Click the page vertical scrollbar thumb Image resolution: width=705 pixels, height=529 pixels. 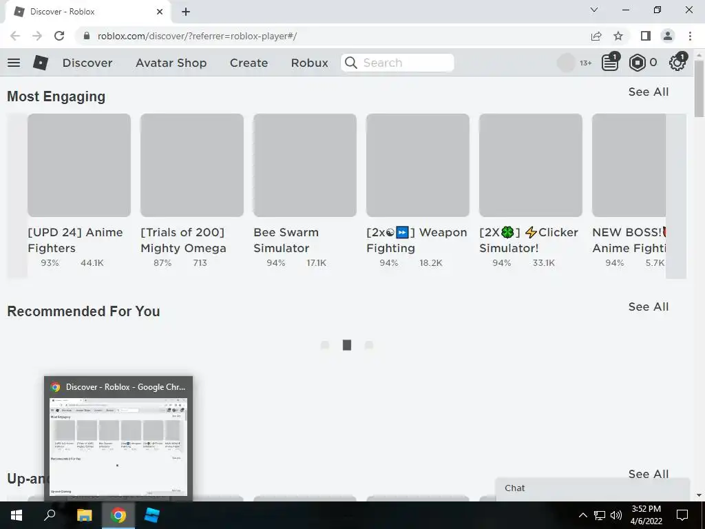[x=699, y=88]
